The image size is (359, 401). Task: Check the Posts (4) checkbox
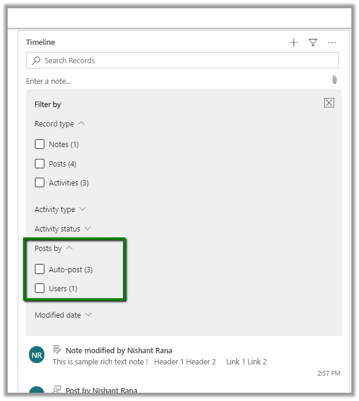[x=40, y=164]
